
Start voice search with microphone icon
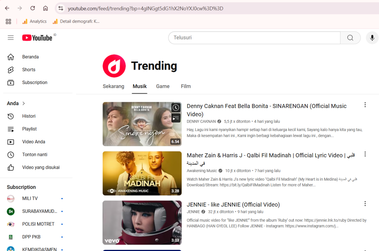pyautogui.click(x=372, y=38)
